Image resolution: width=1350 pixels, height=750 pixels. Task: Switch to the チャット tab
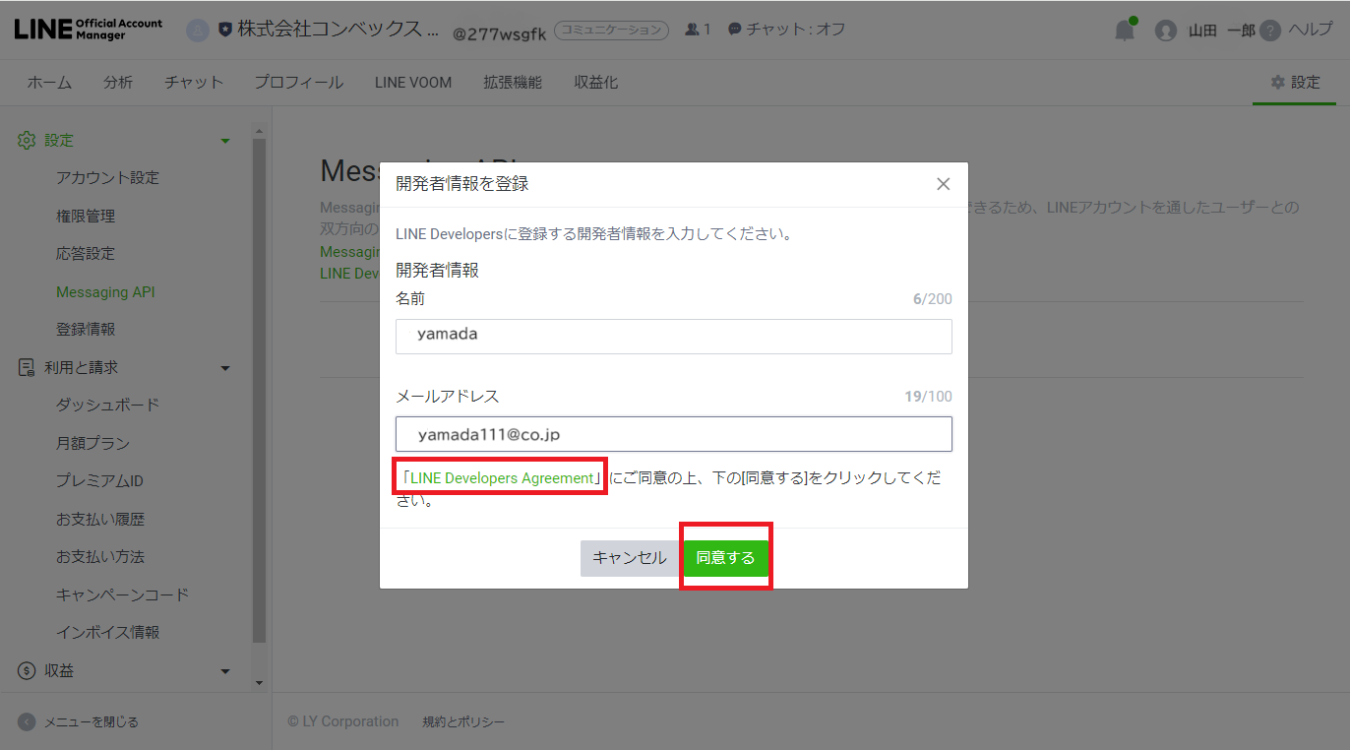[x=194, y=83]
